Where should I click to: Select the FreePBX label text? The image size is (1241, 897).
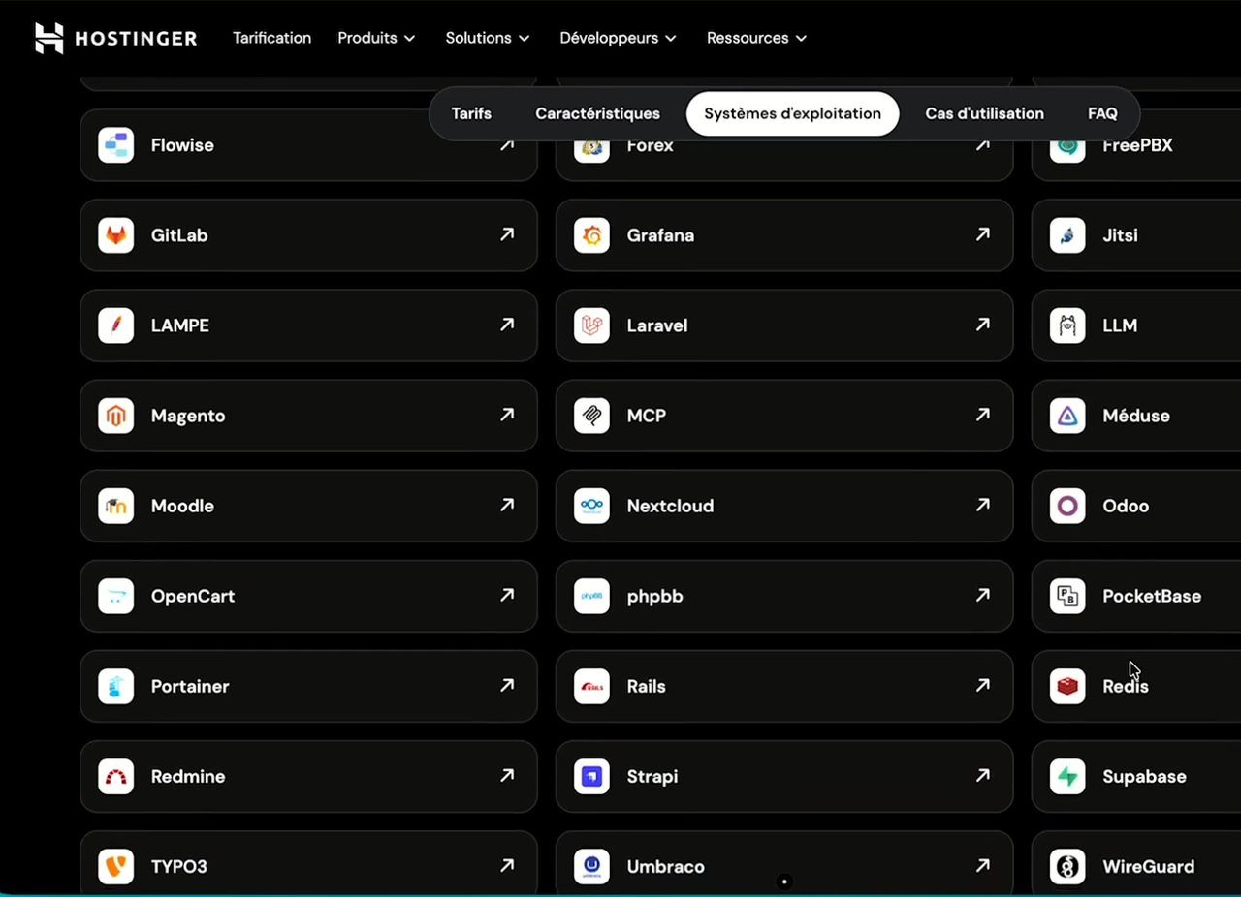[x=1137, y=145]
